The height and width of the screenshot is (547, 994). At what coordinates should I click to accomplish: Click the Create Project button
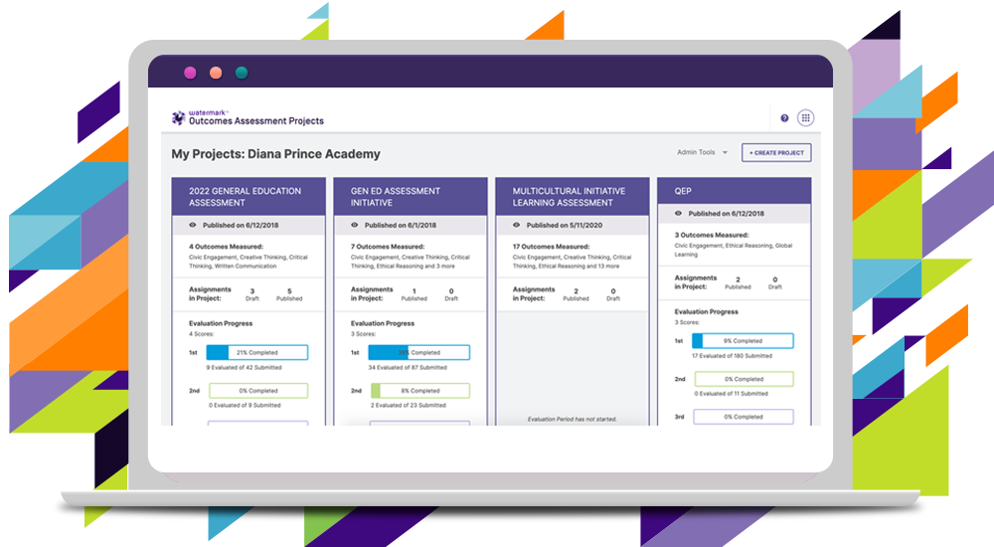pyautogui.click(x=776, y=153)
